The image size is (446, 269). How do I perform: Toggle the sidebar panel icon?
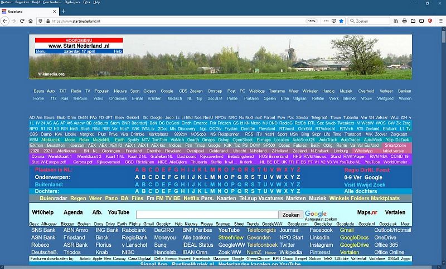[421, 21]
